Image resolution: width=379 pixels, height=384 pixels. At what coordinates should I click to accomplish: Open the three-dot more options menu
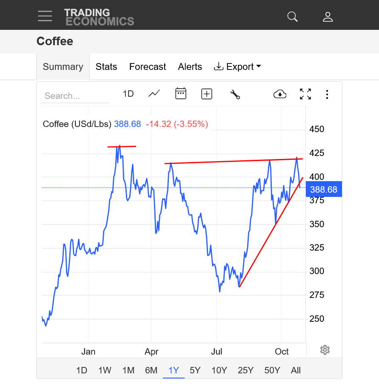point(327,94)
